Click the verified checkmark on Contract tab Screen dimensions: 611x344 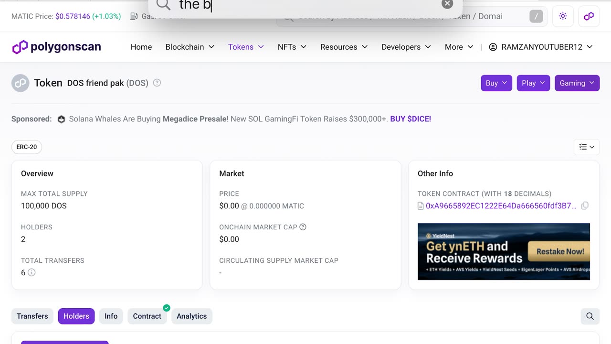click(167, 308)
